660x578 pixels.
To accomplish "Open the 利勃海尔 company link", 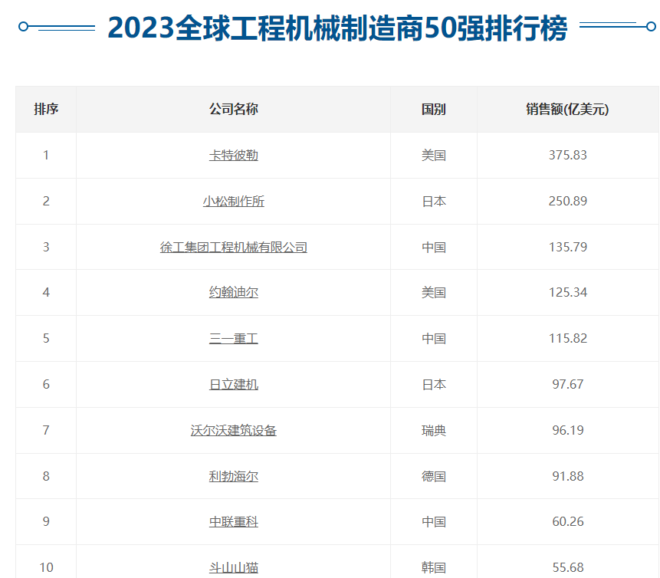I will [234, 476].
